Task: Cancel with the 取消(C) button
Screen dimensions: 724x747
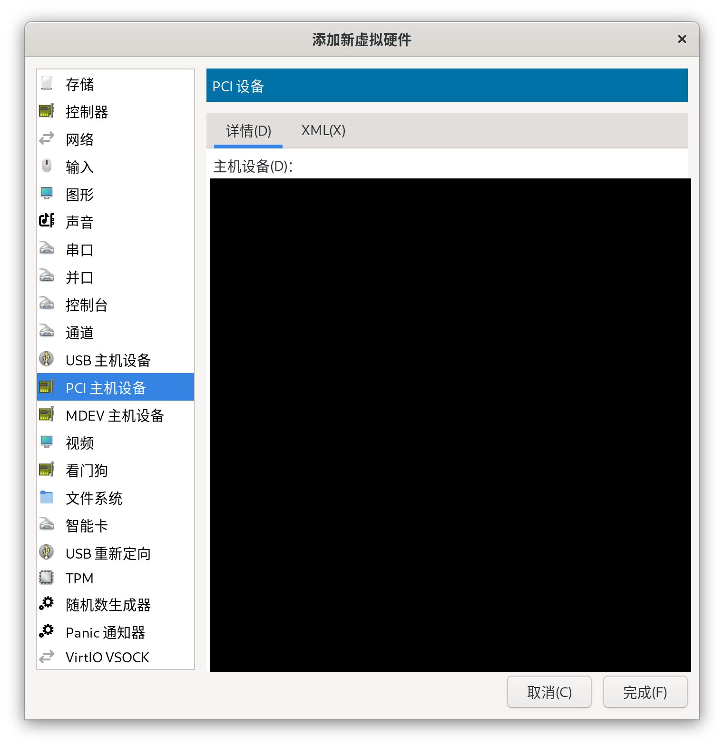Action: coord(549,692)
